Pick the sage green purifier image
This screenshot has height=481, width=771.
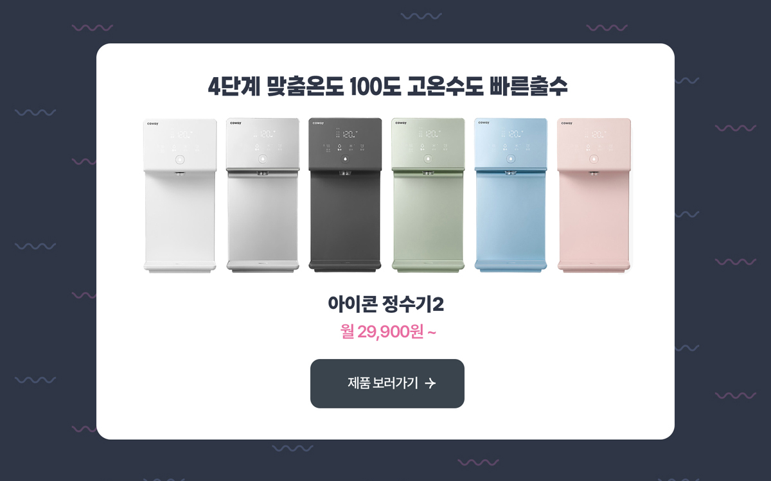tap(428, 195)
